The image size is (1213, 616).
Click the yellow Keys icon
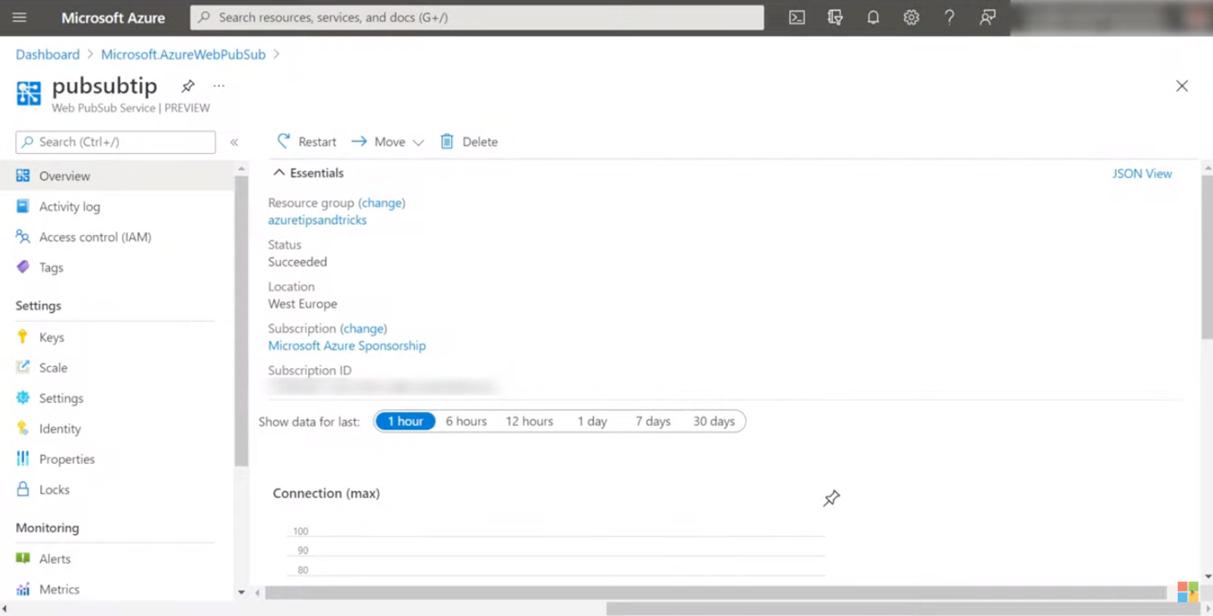22,337
